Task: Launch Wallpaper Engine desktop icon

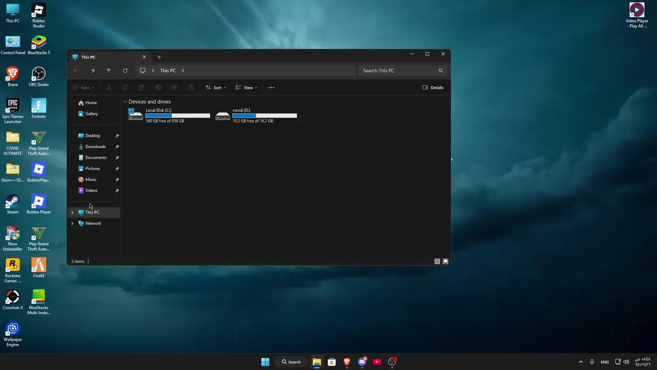Action: [x=13, y=335]
